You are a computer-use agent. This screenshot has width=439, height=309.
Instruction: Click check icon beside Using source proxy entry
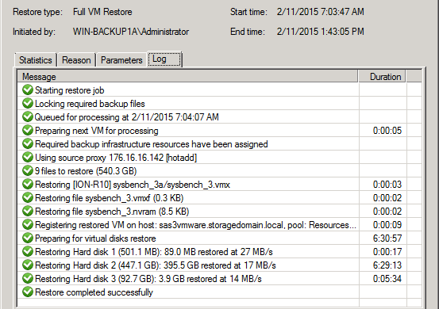click(28, 158)
